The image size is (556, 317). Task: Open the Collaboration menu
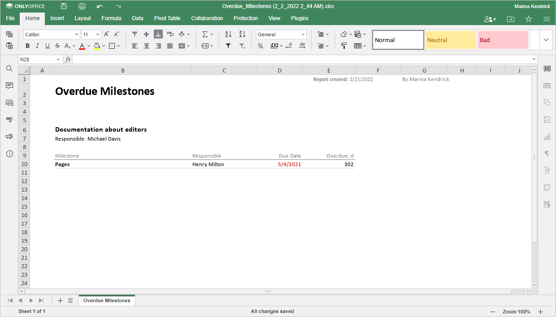click(x=207, y=18)
